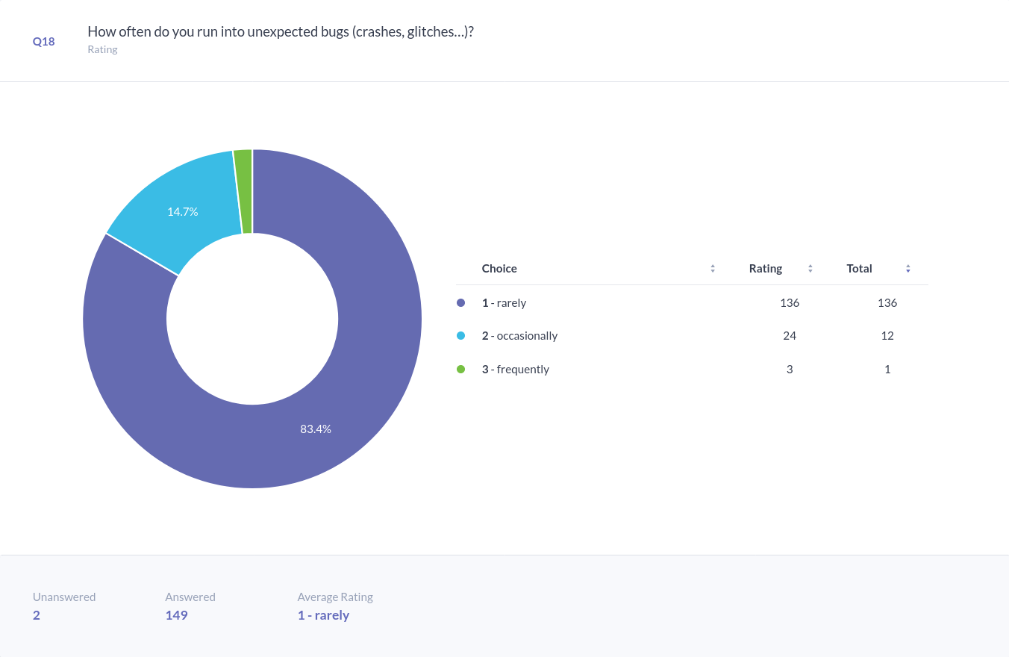Click the Choice column header

499,269
